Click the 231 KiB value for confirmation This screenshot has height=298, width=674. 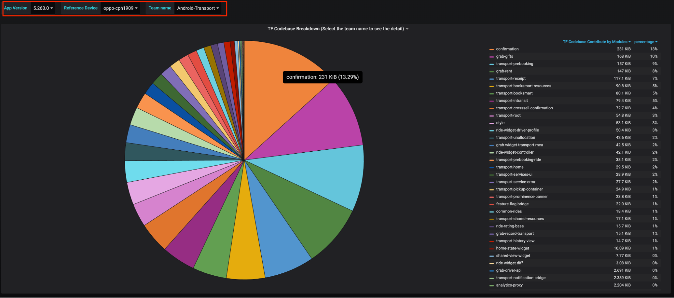click(623, 49)
